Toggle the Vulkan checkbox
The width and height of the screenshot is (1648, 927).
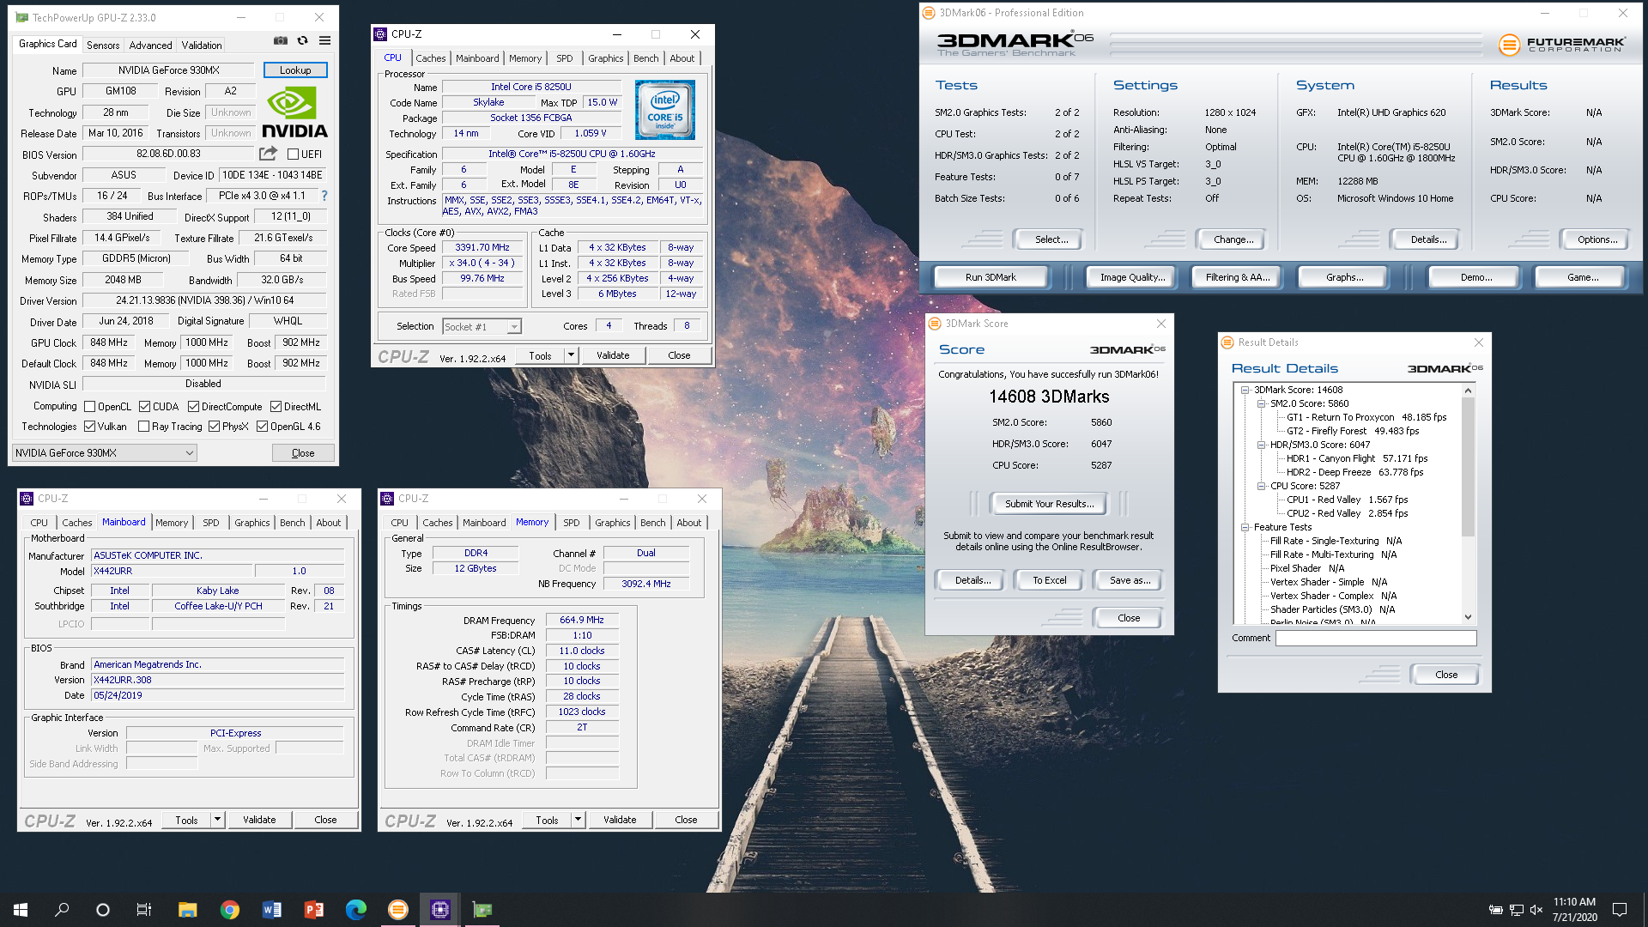(90, 427)
